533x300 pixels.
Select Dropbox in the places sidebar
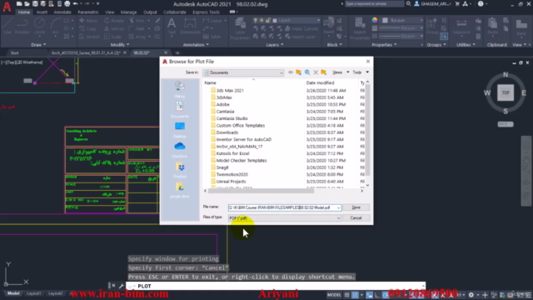180,170
